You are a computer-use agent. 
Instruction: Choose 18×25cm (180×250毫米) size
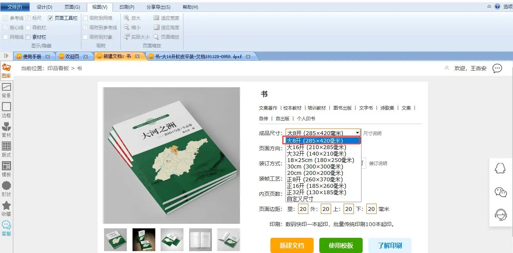(323, 160)
